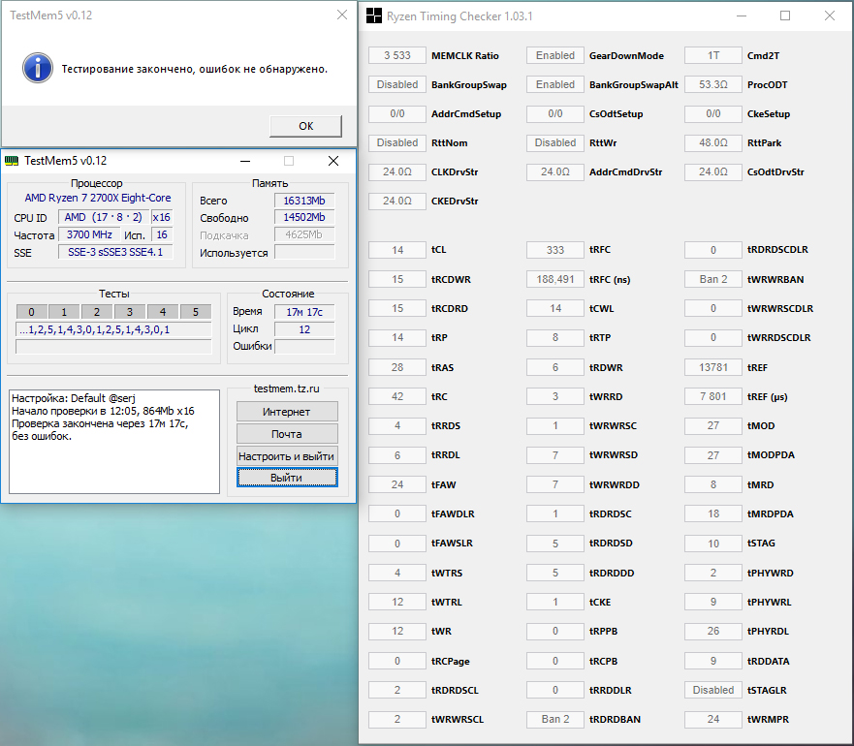854x746 pixels.
Task: Click the MEMCLK Ratio value 3 533
Action: [x=397, y=55]
